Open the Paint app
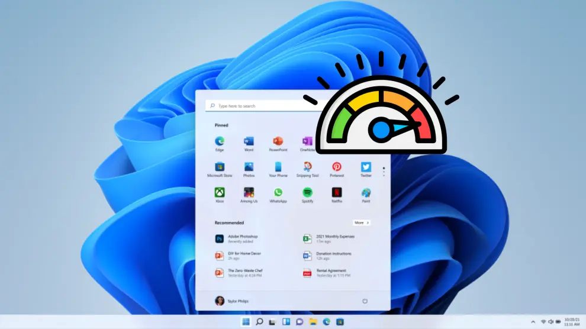The width and height of the screenshot is (586, 329). 366,193
